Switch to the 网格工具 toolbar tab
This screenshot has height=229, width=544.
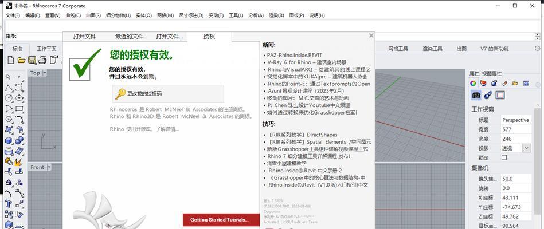tap(398, 49)
